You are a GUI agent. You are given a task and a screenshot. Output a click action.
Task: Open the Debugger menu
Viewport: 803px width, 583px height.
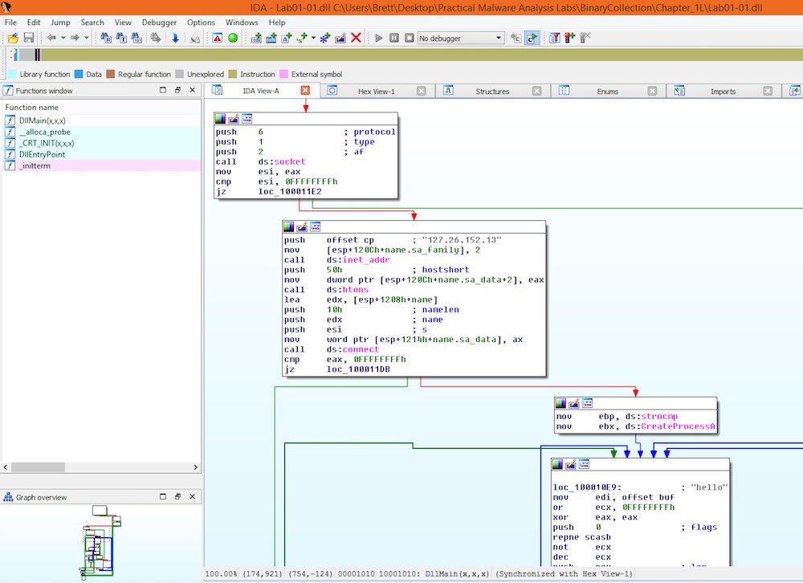[159, 22]
